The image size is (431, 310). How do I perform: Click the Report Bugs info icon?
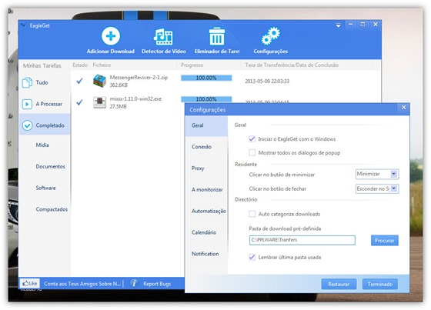(x=134, y=283)
